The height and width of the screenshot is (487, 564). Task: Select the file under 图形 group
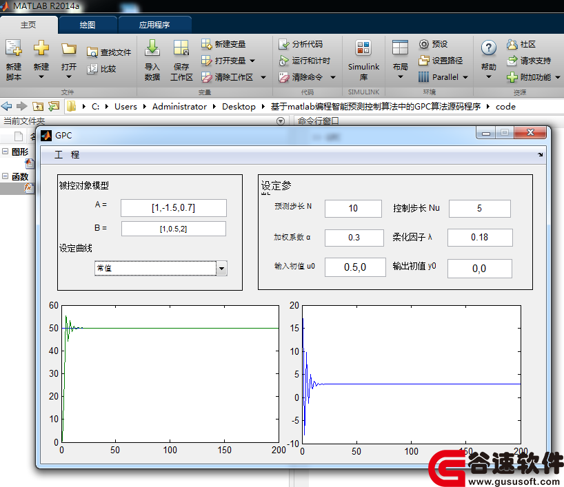[30, 163]
